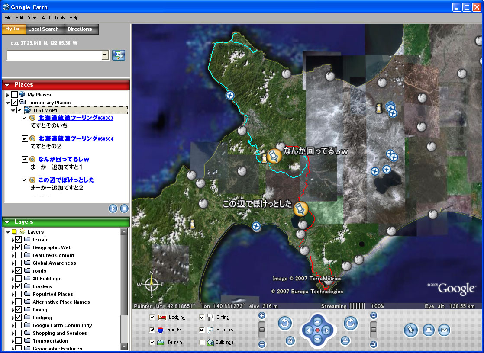The height and width of the screenshot is (353, 484).
Task: Open the この辺でぼけっとした link in Places
Action: tap(66, 180)
